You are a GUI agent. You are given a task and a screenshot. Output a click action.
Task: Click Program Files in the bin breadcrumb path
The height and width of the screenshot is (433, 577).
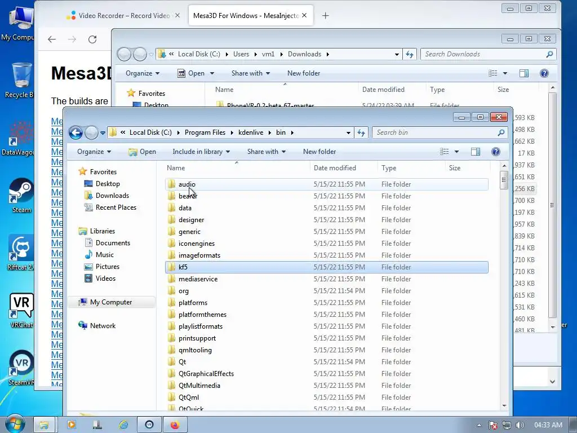click(x=205, y=132)
